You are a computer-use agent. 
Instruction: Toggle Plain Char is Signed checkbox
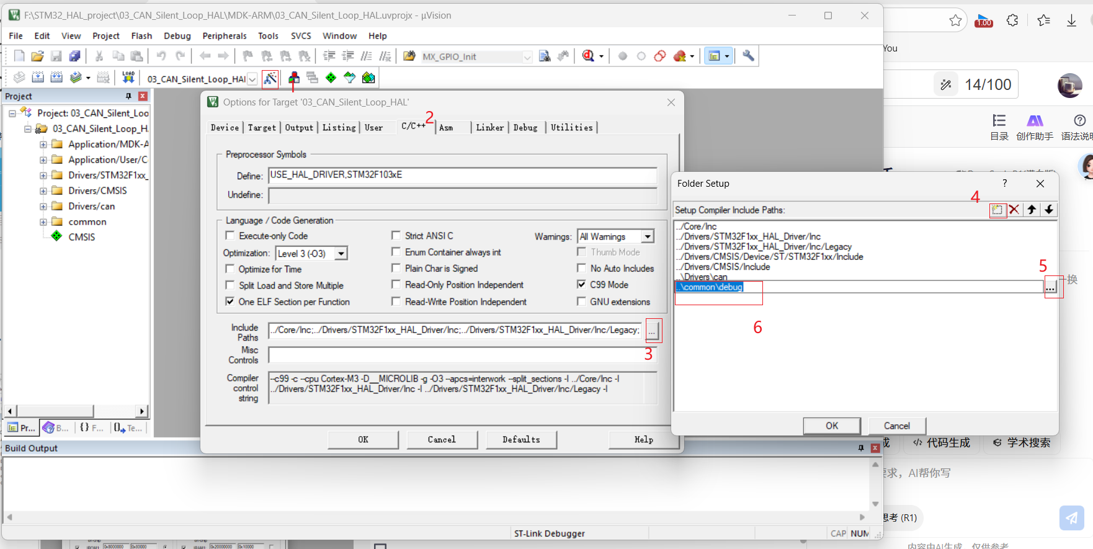(x=396, y=268)
